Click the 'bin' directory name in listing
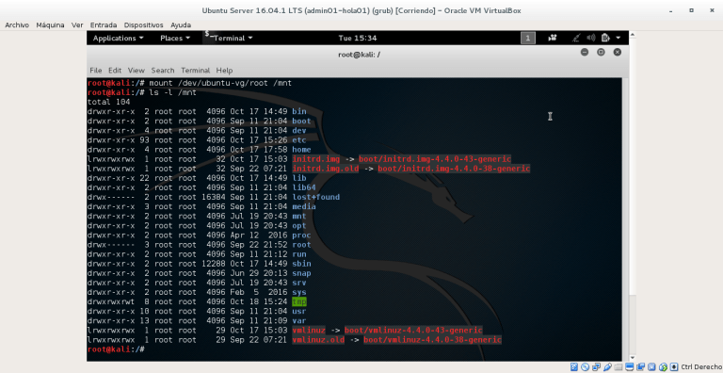The height and width of the screenshot is (373, 723). [299, 111]
